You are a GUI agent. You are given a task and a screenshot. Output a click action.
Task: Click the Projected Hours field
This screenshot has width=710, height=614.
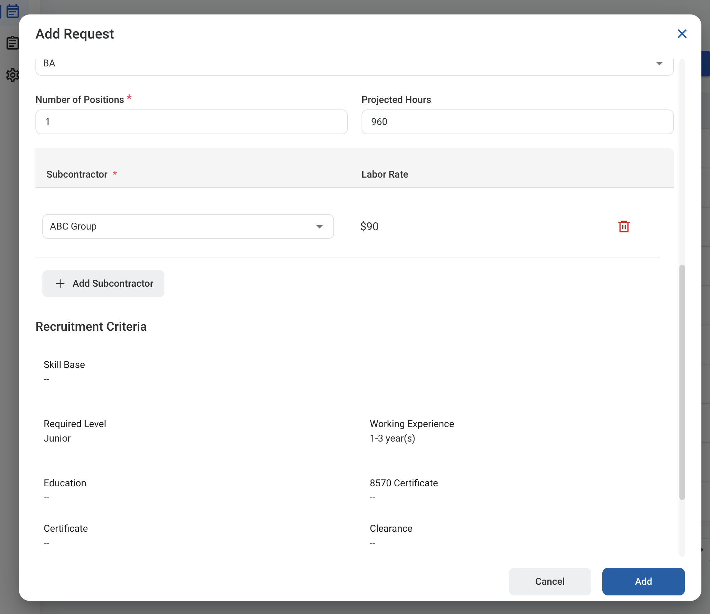(x=517, y=122)
